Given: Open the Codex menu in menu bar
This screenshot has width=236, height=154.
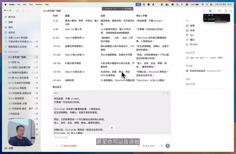Looking at the screenshot, I should (x=12, y=5).
